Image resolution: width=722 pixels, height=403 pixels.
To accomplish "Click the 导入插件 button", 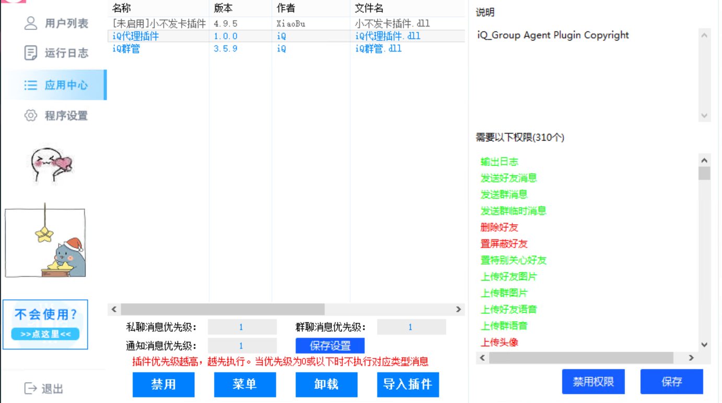I will coord(408,385).
